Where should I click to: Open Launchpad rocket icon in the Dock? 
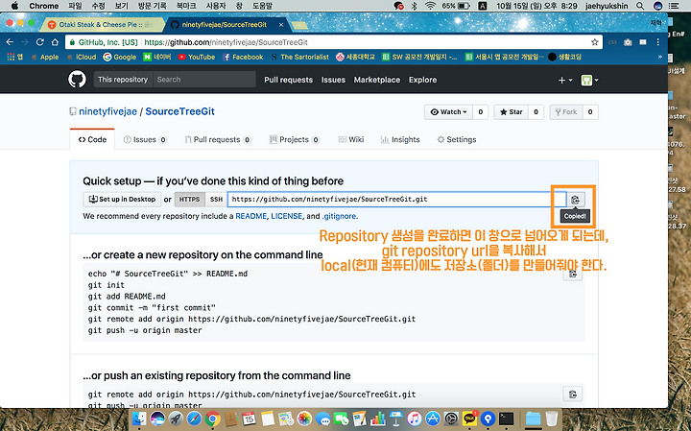click(x=176, y=419)
